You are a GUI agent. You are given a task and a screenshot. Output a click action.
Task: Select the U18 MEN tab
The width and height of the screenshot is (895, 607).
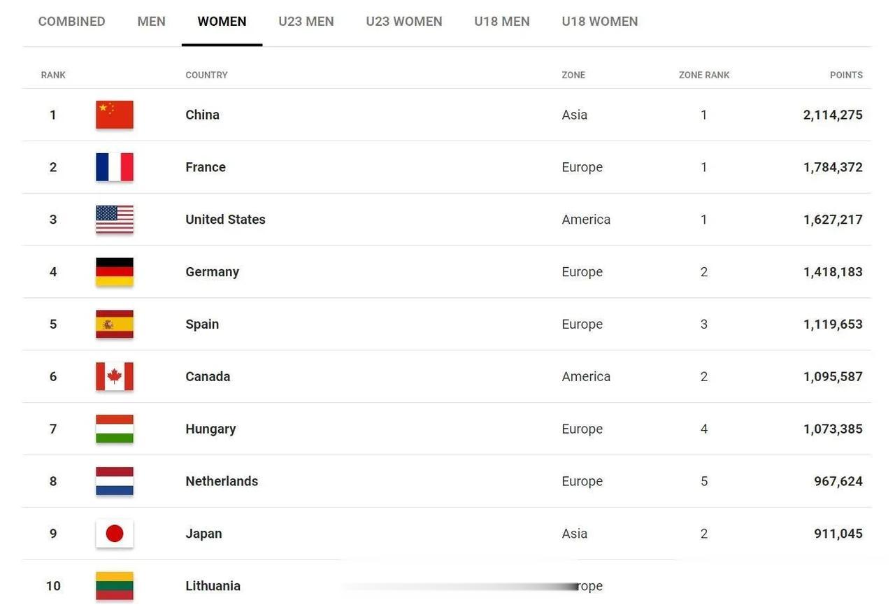(502, 22)
